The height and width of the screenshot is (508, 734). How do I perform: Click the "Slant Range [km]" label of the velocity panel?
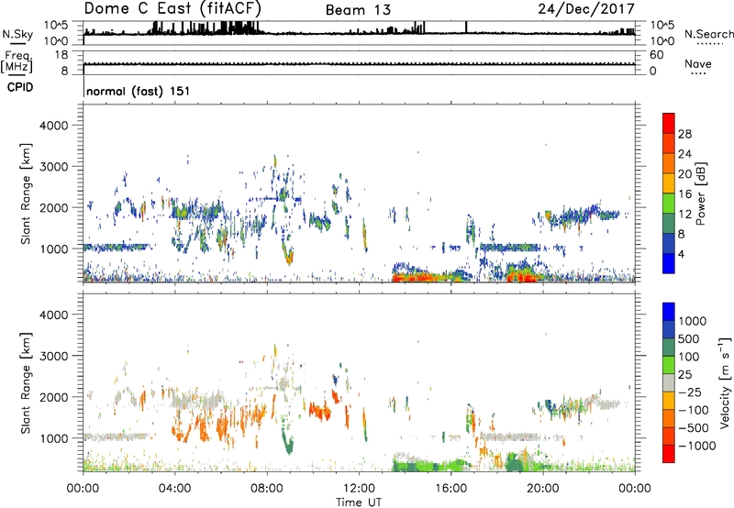(26, 382)
